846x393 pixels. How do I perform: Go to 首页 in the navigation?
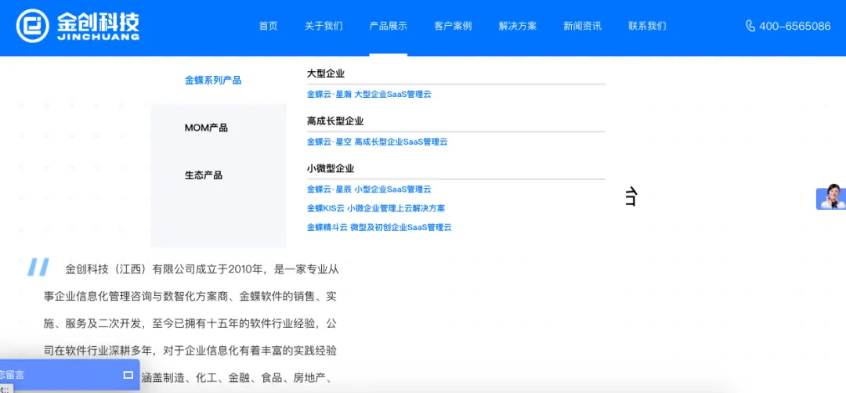pos(268,26)
